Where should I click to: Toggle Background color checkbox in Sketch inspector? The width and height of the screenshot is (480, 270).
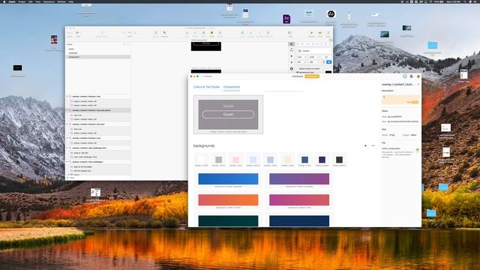pos(297,72)
